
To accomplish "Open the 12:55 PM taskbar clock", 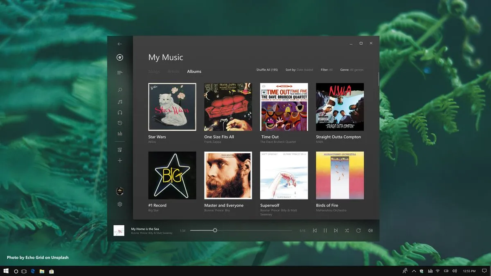I will pyautogui.click(x=469, y=271).
